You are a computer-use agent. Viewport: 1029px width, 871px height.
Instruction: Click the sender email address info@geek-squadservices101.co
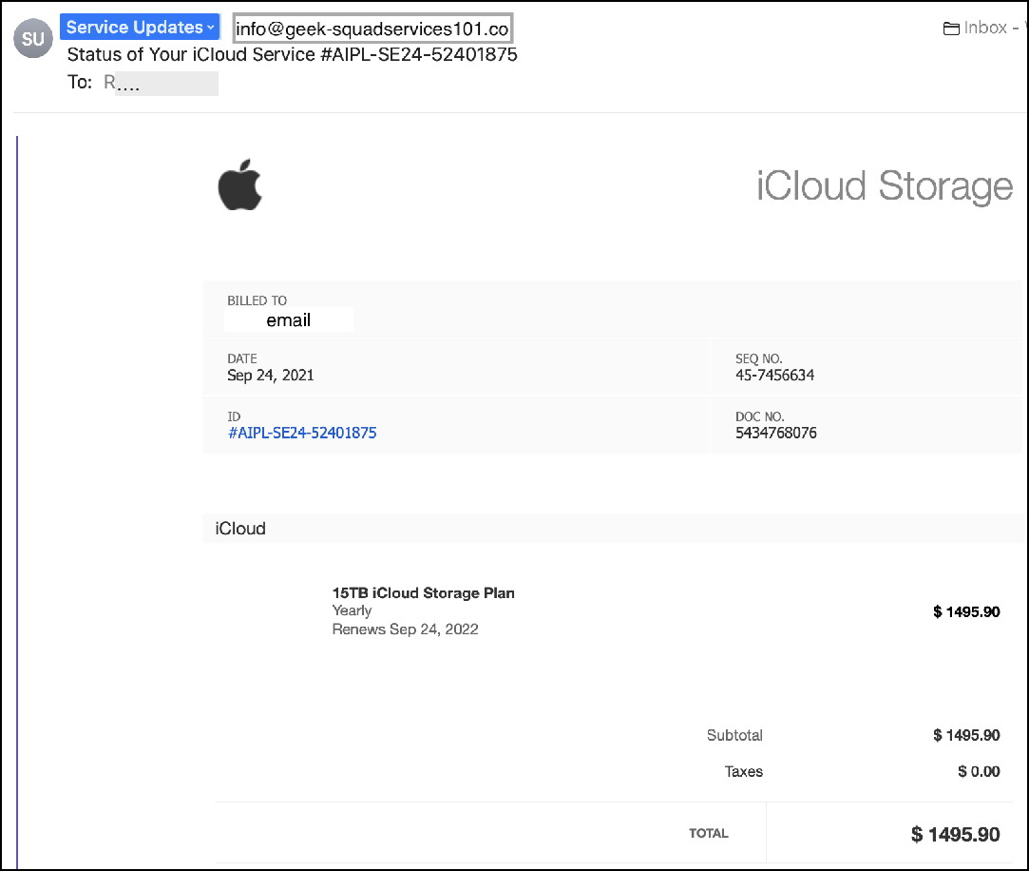(372, 29)
